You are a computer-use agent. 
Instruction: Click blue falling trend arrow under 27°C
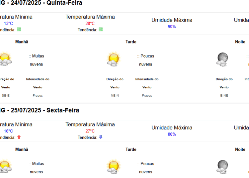click(101, 137)
